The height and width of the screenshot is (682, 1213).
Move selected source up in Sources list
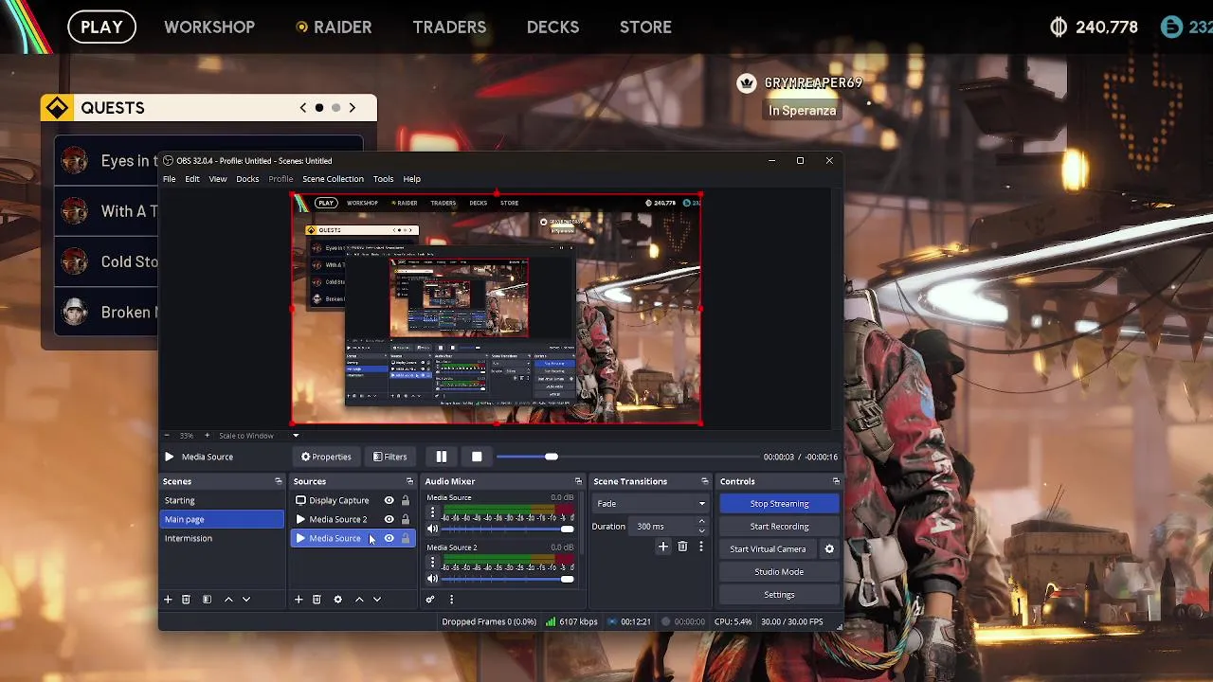[359, 600]
